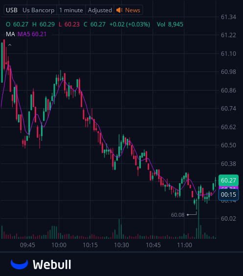Click the orange News megaphone icon
Viewport: 243px width, 276px height.
120,10
